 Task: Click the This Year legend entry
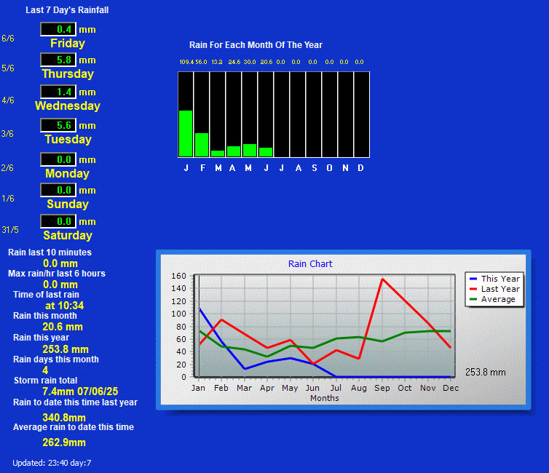(495, 279)
